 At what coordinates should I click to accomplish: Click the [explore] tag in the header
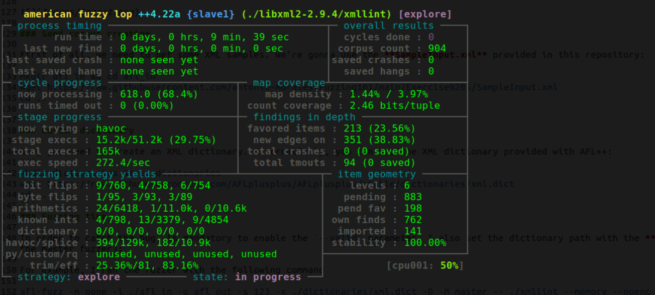coord(425,14)
